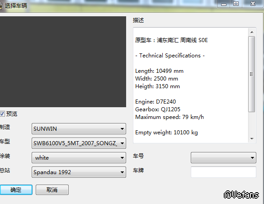The image size is (264, 204).
Task: Click the 车牌 license plate input field
Action: tap(223, 172)
